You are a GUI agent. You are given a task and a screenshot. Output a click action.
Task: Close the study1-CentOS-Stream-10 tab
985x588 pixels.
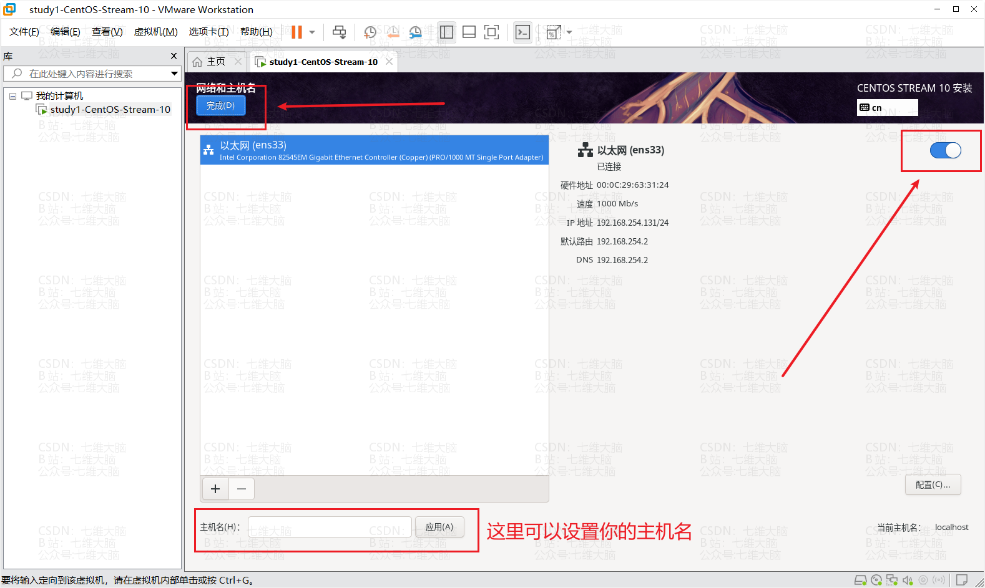(389, 62)
